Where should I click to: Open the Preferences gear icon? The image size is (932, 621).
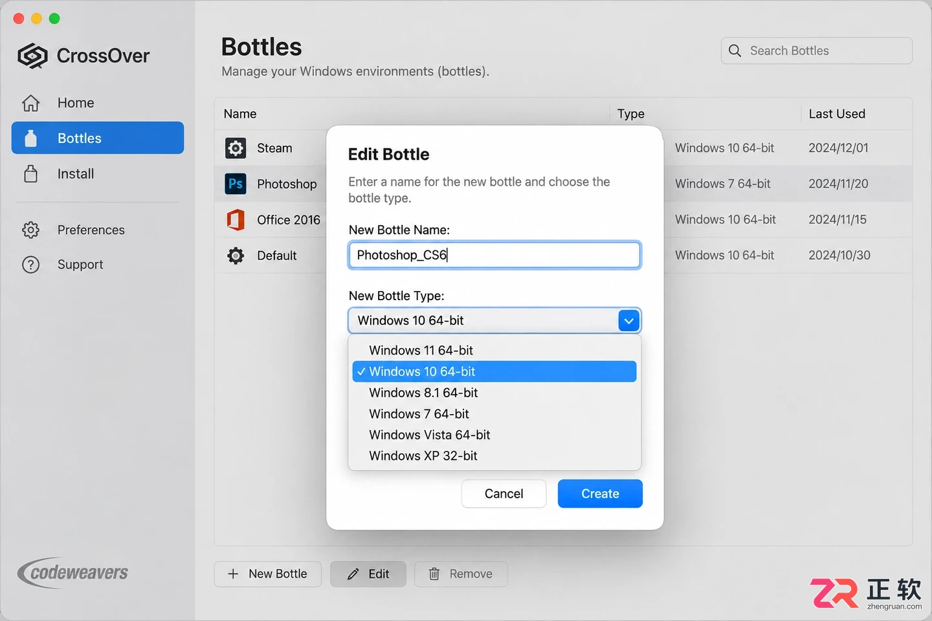[30, 230]
